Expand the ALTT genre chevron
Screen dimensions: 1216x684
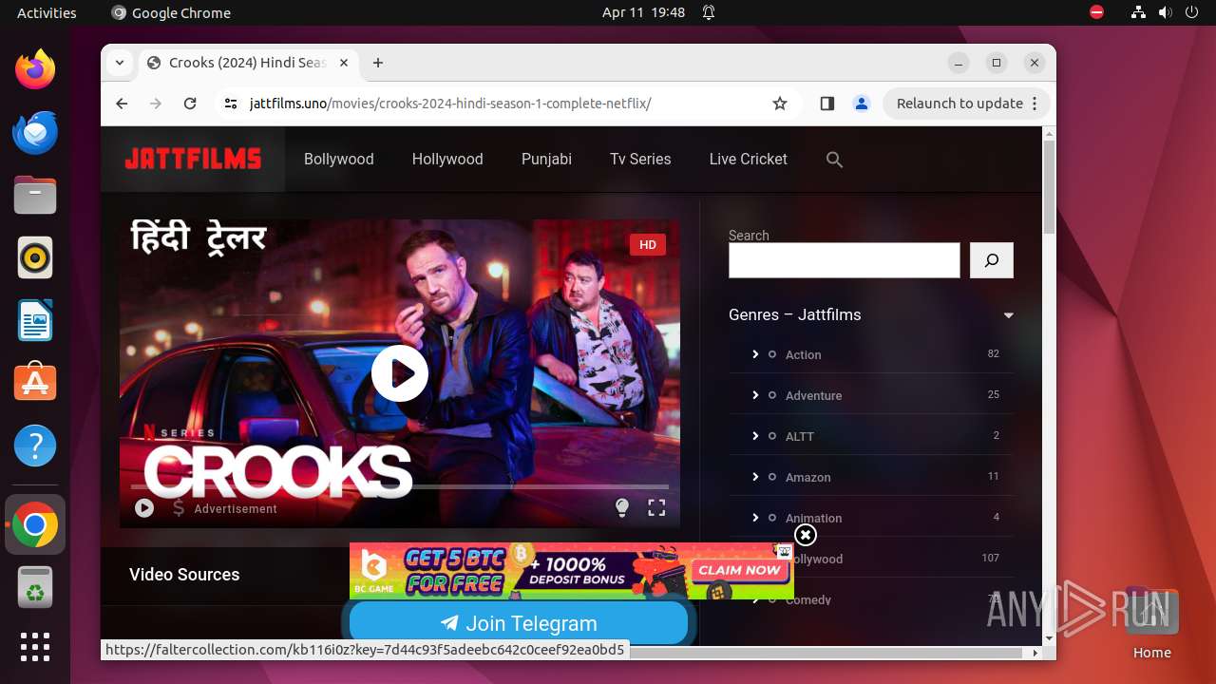click(755, 436)
